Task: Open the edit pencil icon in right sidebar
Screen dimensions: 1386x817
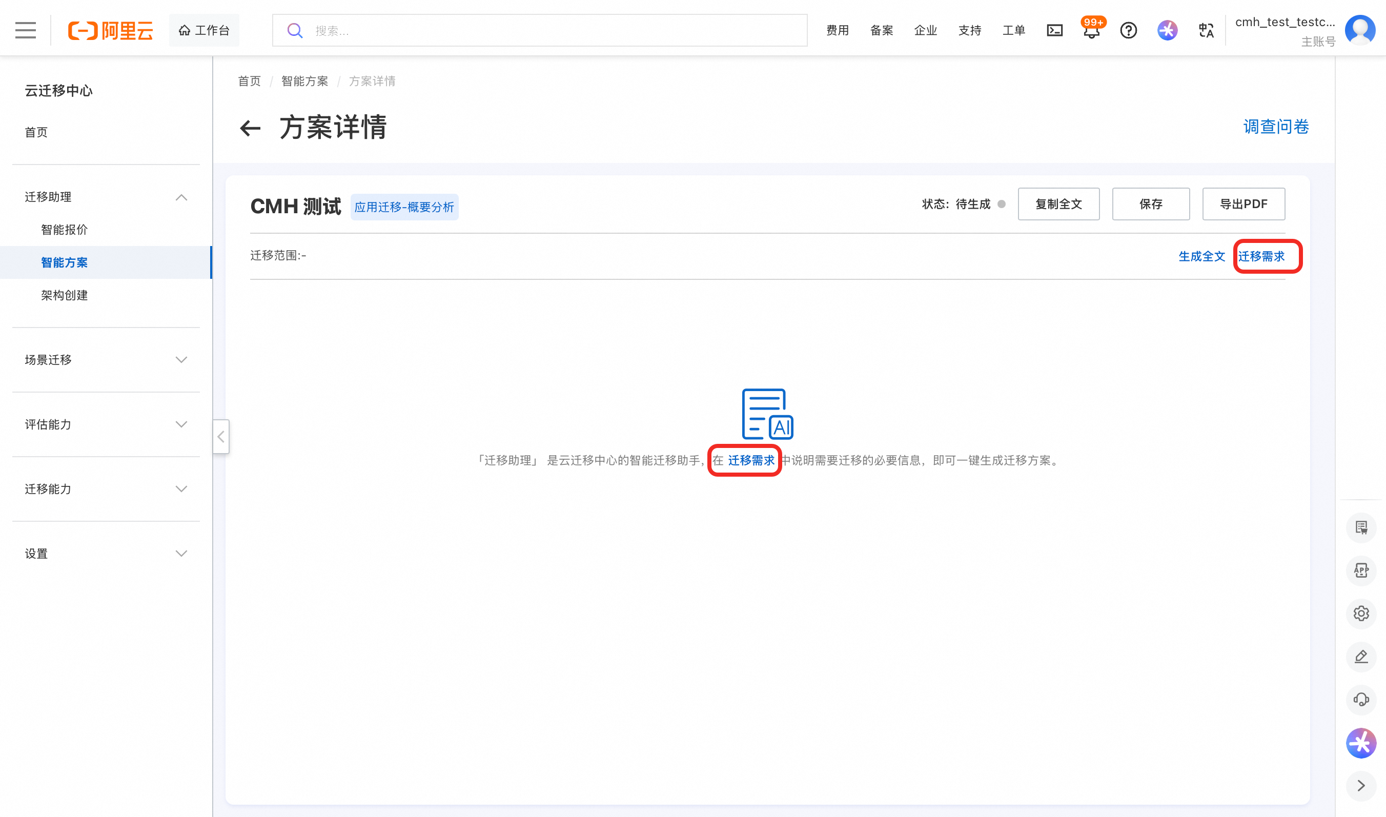Action: (1361, 656)
